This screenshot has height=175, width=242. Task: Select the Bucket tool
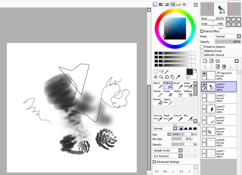158,101
